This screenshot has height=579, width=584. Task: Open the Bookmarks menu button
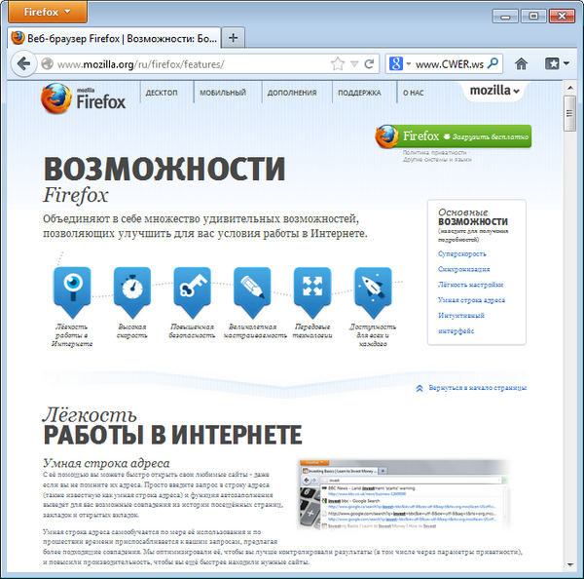tap(556, 64)
